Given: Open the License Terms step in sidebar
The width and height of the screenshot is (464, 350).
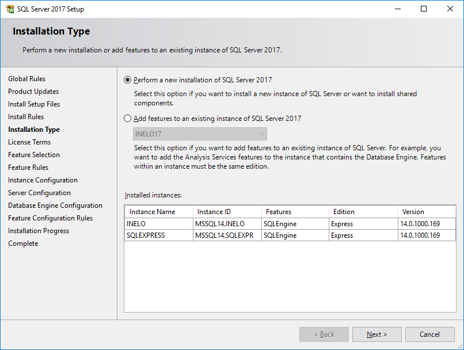Looking at the screenshot, I should coord(29,142).
